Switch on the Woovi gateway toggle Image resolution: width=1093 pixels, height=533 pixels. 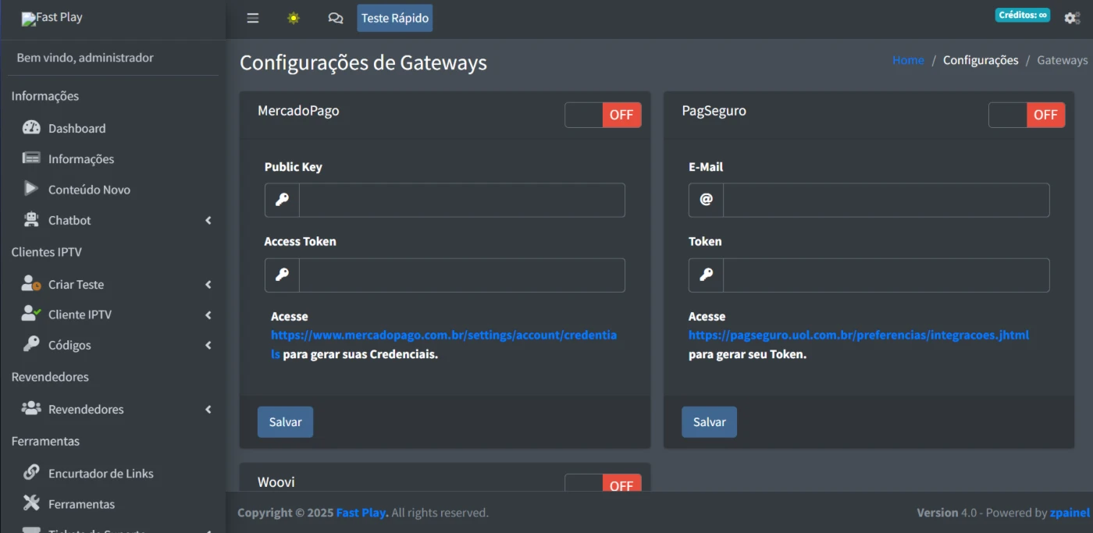603,484
